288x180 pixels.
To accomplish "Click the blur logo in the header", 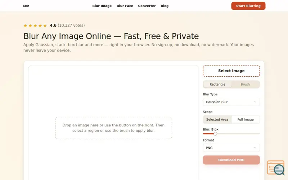I will tap(26, 6).
